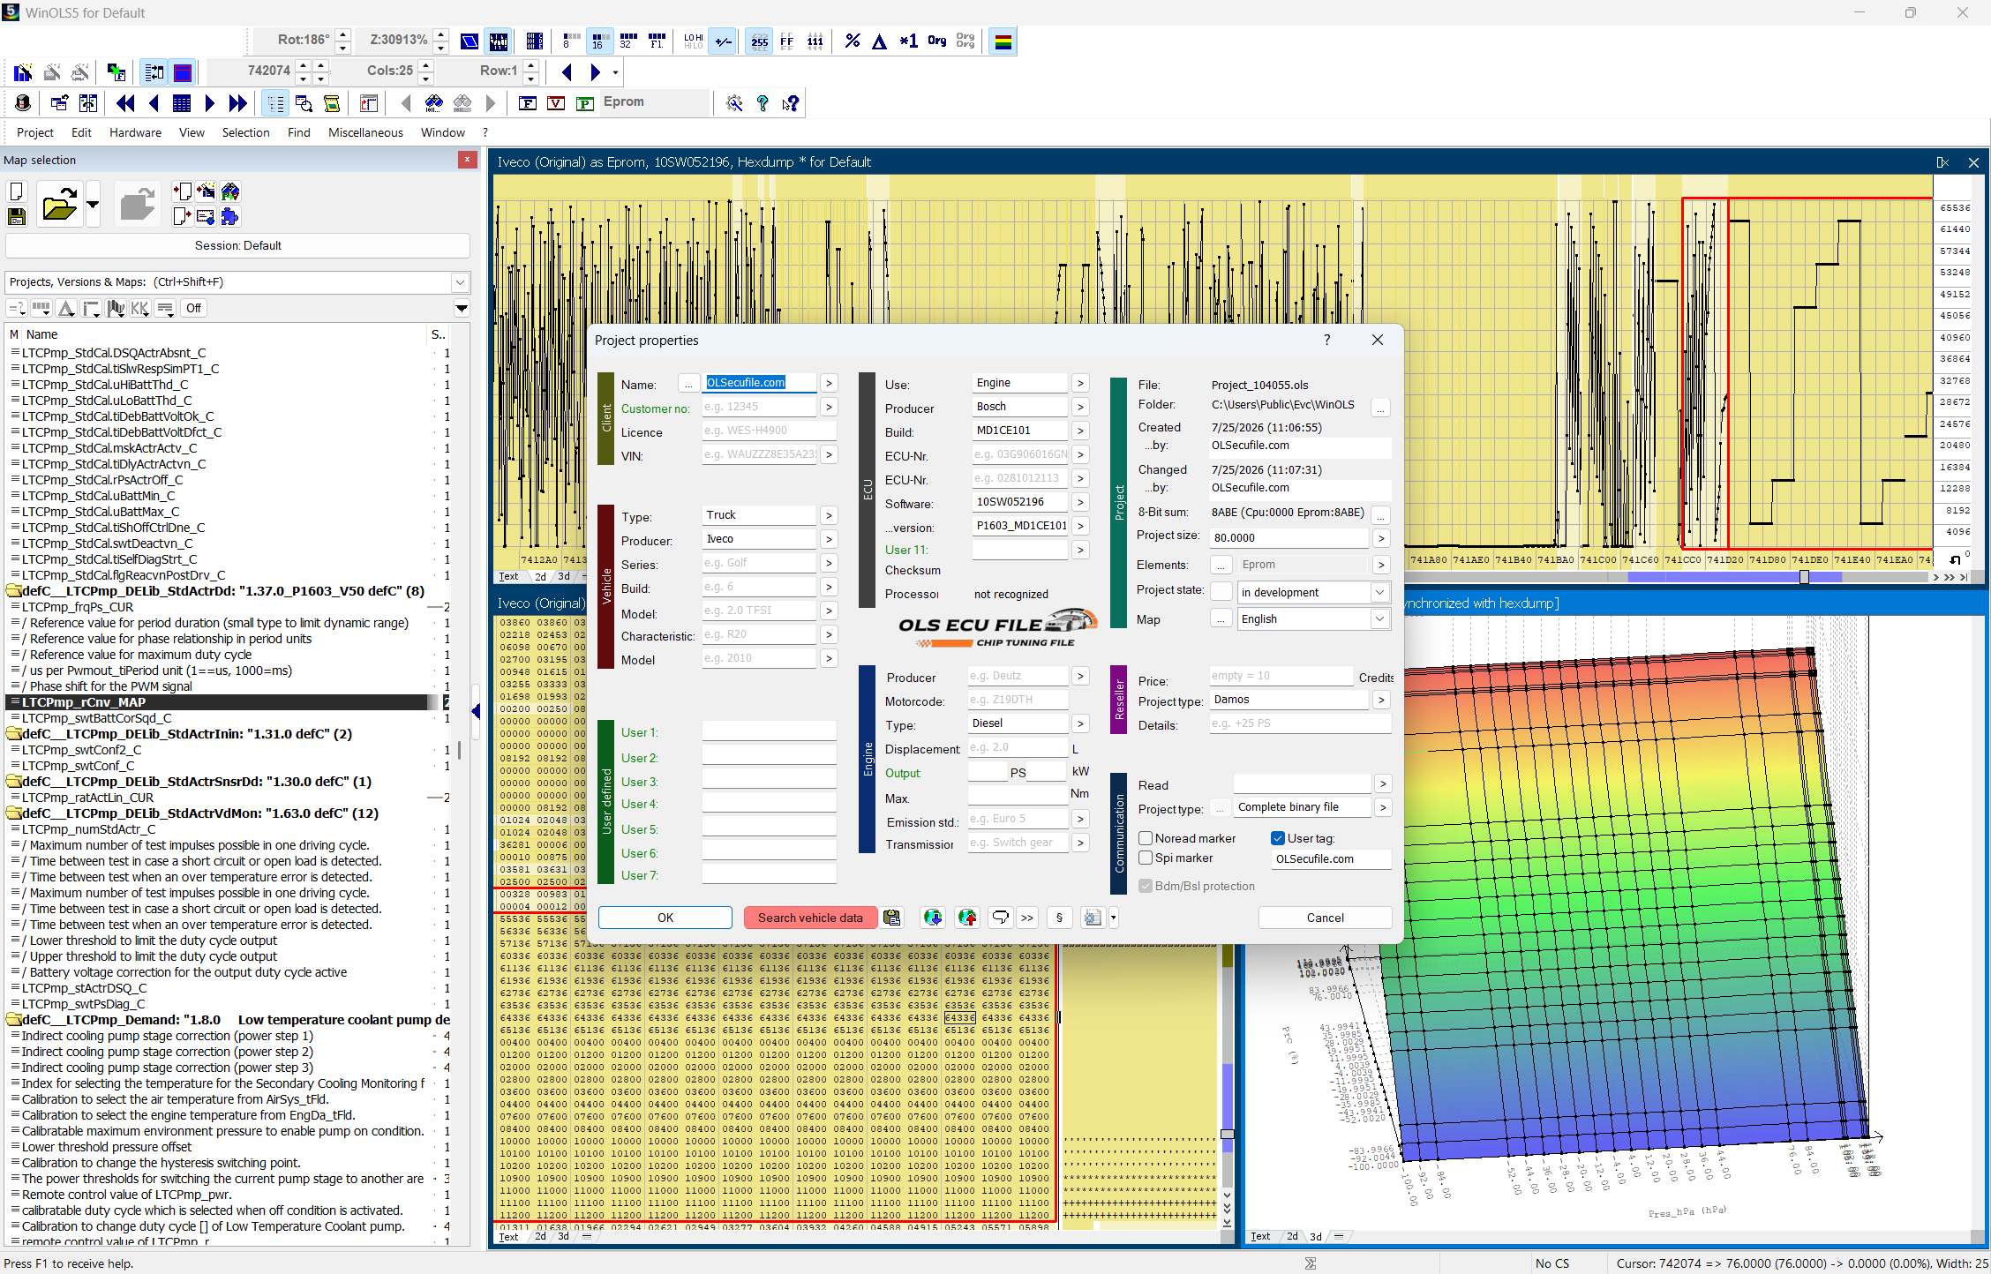Select the 32-bit display icon
The image size is (1991, 1274).
point(628,41)
